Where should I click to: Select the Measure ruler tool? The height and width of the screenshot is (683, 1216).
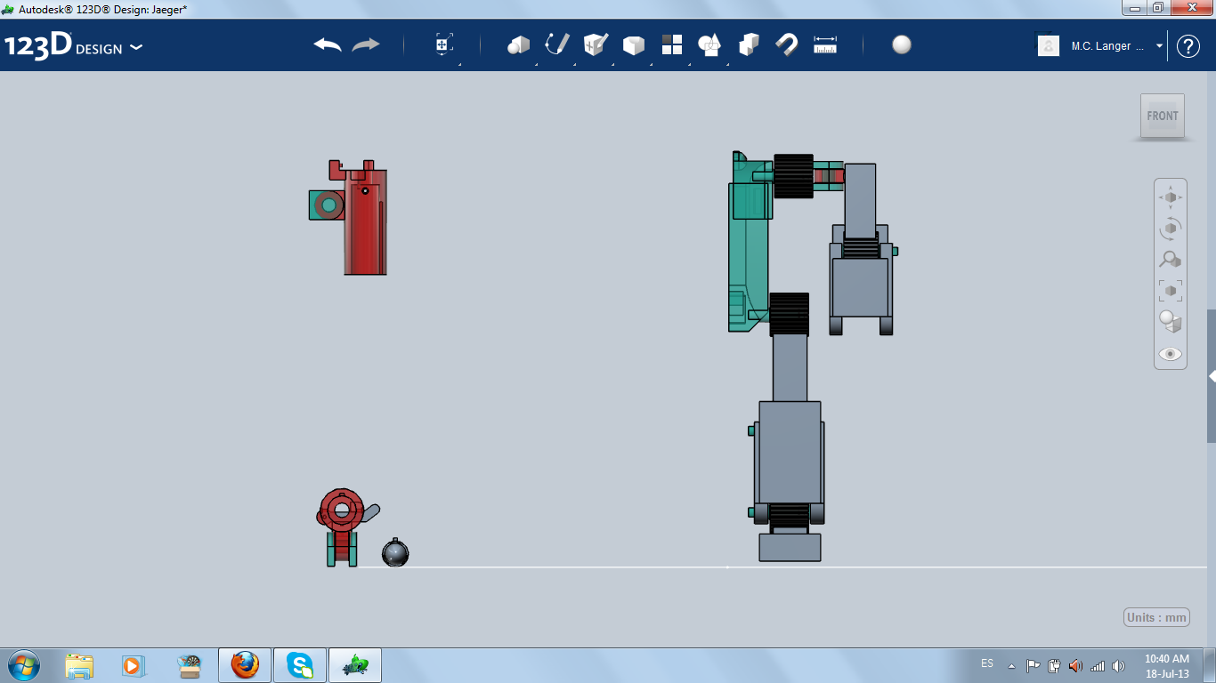coord(825,45)
